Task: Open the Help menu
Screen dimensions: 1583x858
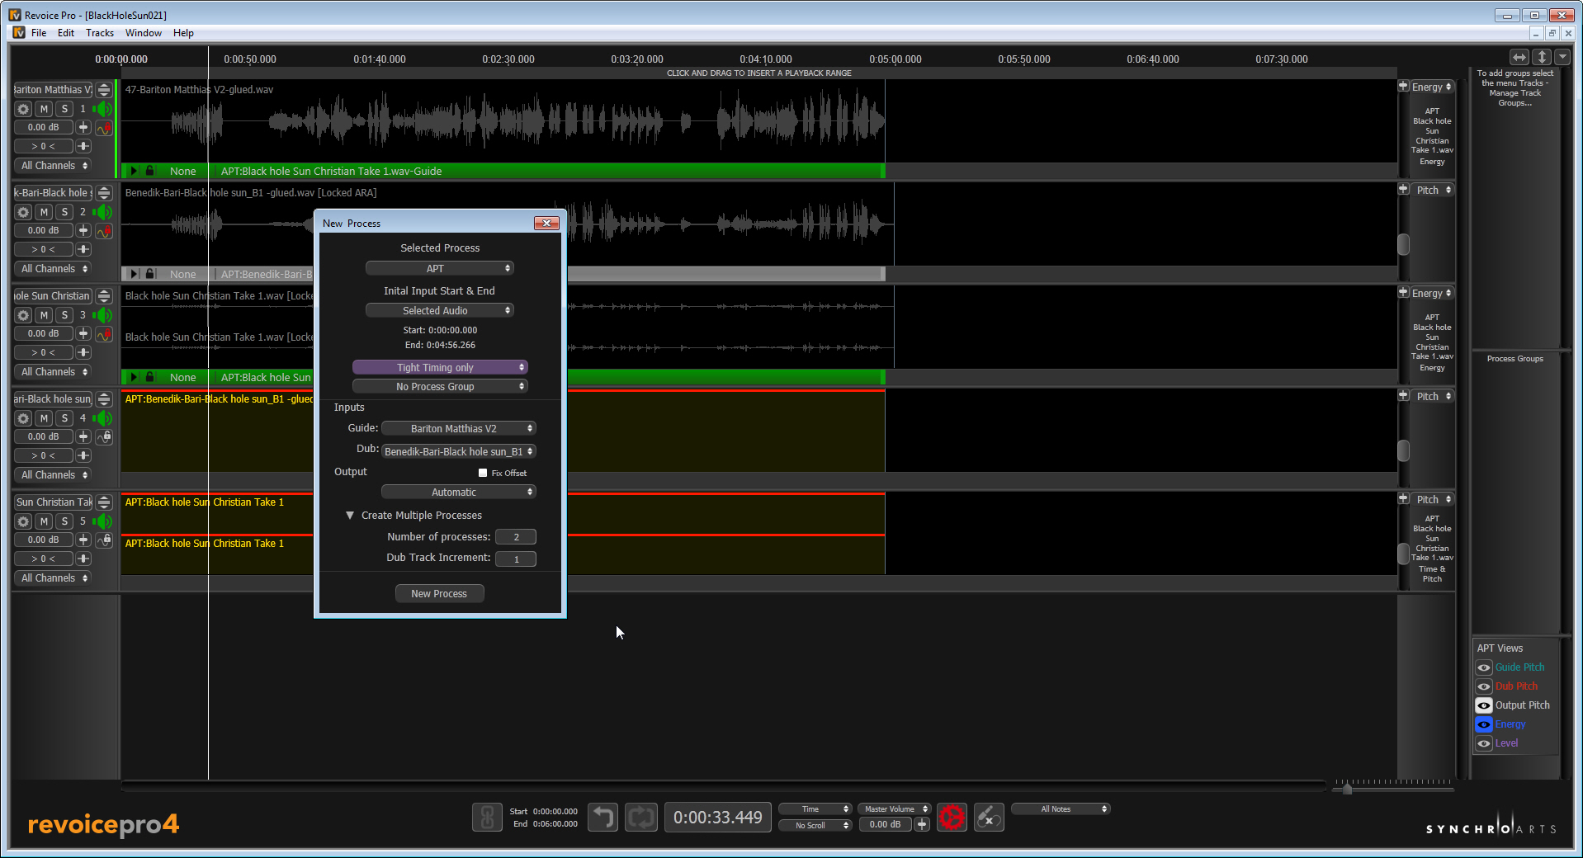Action: coord(183,33)
